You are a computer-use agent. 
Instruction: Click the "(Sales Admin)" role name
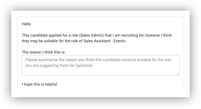coord(91,35)
